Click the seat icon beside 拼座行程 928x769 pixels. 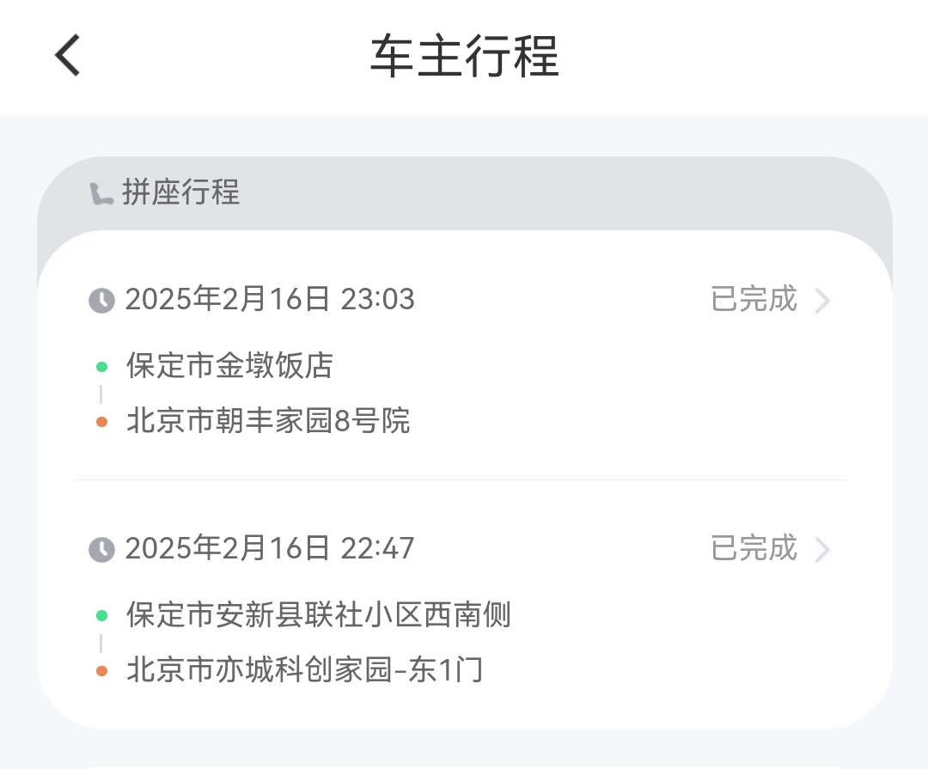[x=101, y=193]
